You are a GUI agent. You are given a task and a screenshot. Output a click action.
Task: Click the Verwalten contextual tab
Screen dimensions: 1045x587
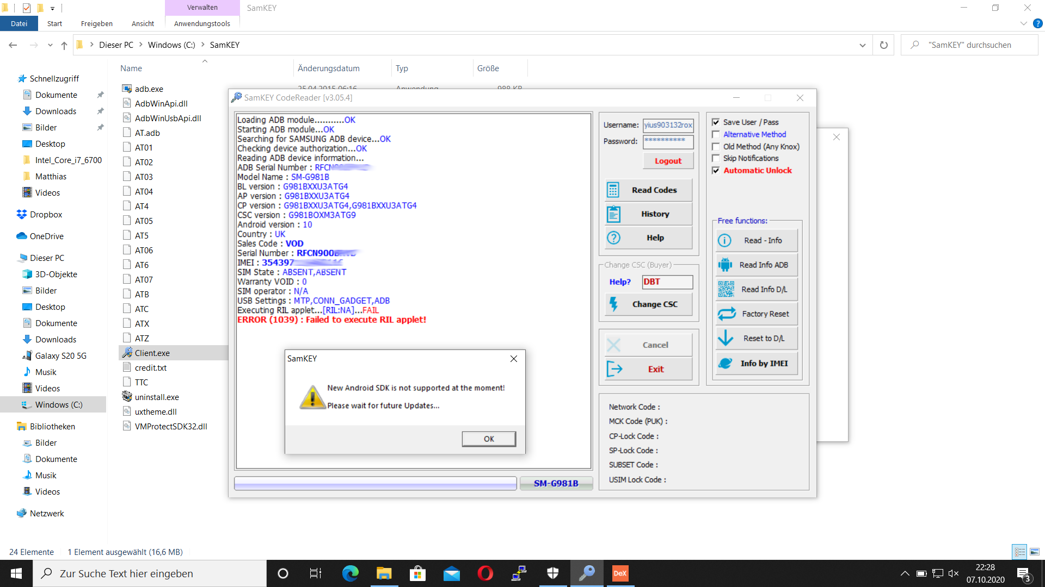pos(202,8)
